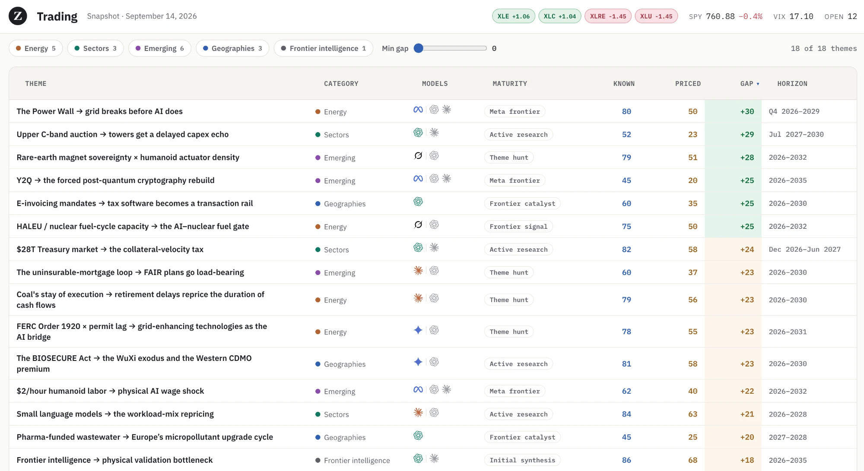Sort by KNOWN column header
This screenshot has height=471, width=864.
[624, 84]
